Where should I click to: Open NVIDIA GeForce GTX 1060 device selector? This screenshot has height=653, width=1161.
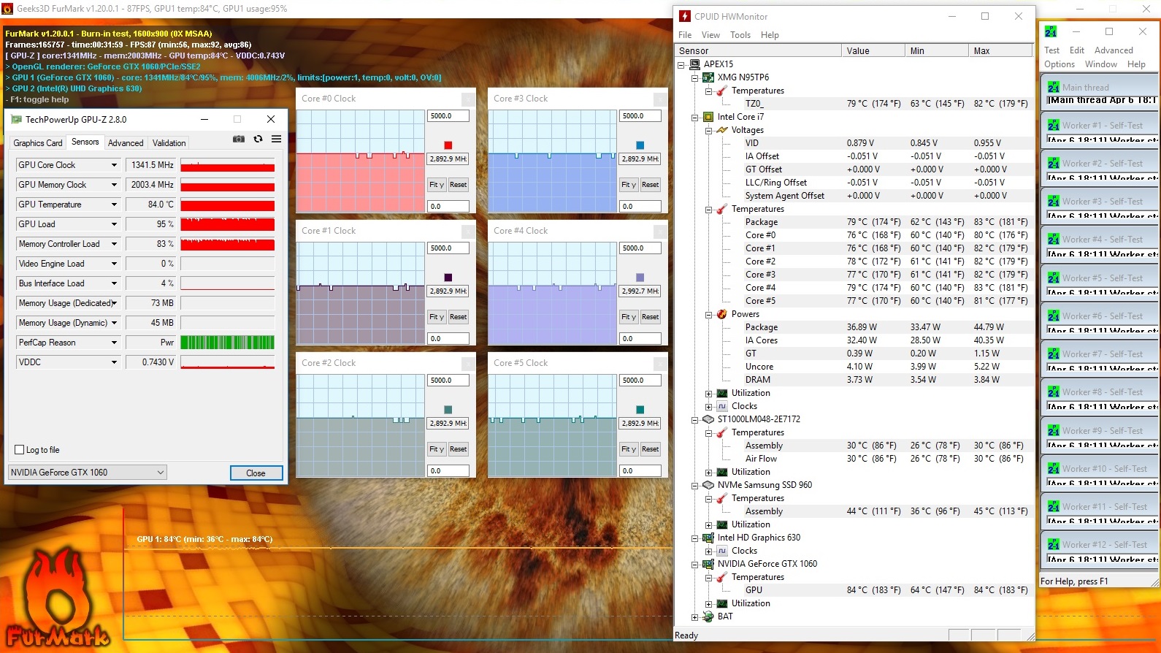88,473
